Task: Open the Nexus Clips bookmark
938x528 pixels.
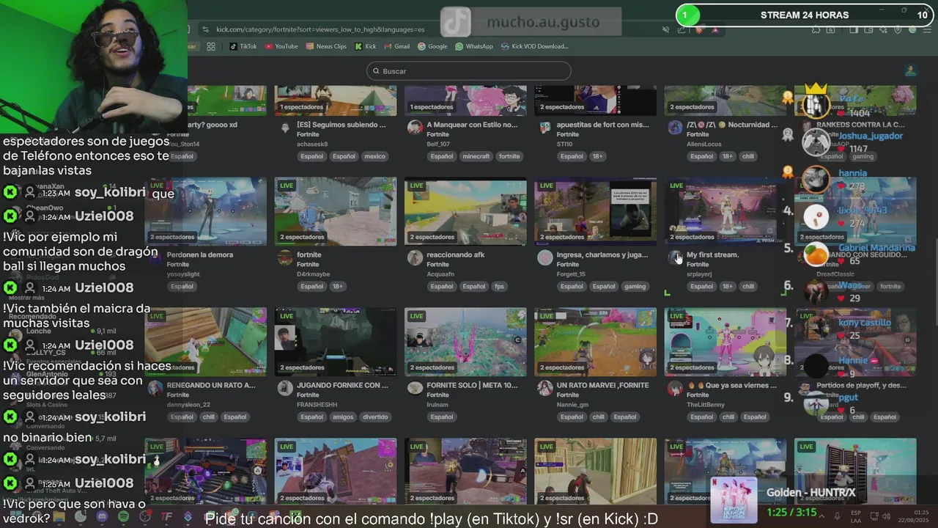Action: click(x=326, y=46)
